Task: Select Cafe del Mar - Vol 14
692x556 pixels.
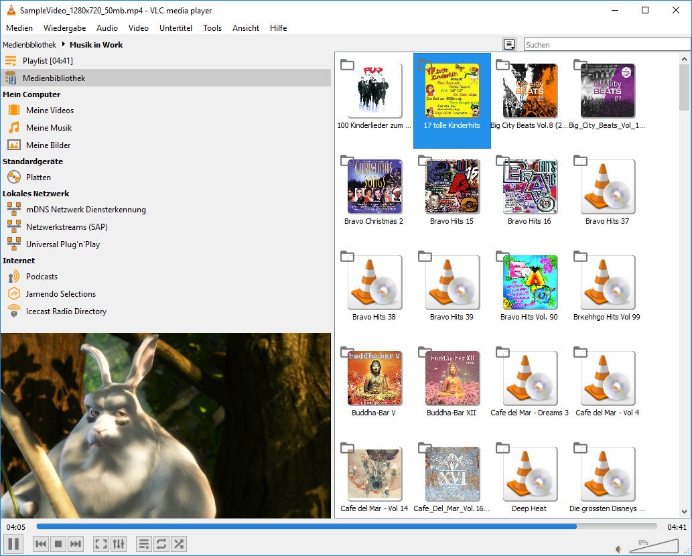Action: [x=374, y=478]
